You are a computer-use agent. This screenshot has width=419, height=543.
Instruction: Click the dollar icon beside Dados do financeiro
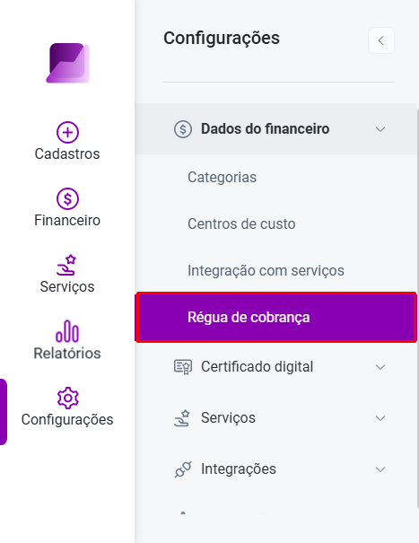coord(183,129)
